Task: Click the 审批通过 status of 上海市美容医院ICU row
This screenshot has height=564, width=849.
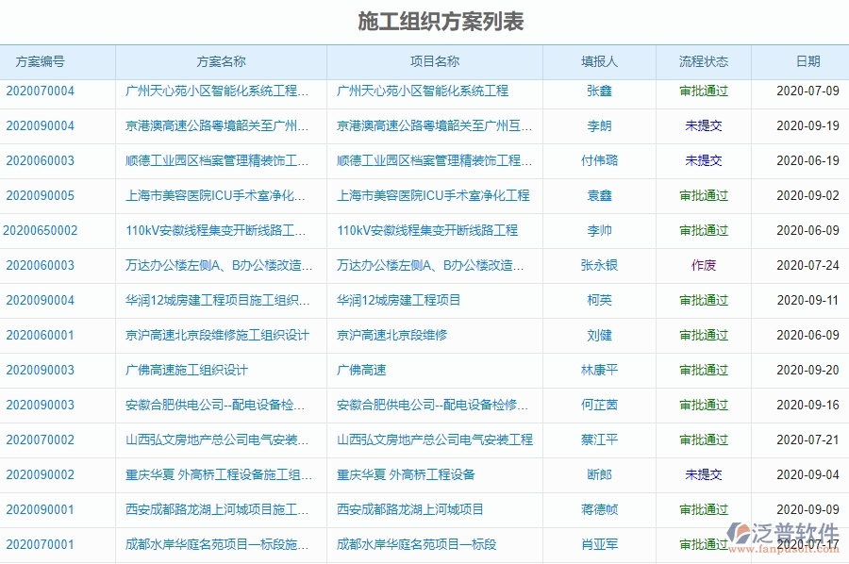Action: coord(701,195)
